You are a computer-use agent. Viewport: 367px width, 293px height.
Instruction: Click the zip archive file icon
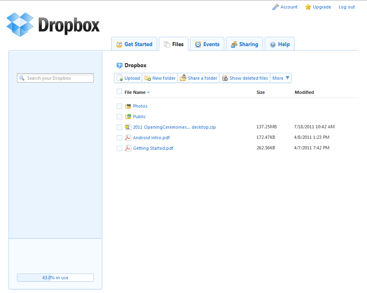128,127
